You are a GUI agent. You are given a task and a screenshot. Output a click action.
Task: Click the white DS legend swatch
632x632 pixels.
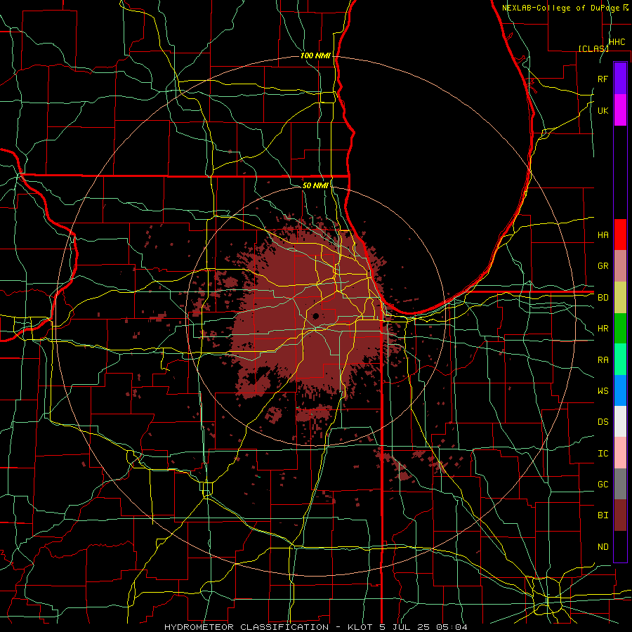(620, 421)
